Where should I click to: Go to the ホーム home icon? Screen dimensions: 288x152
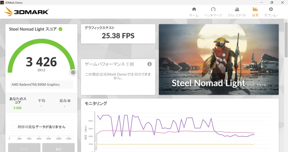[x=194, y=9]
